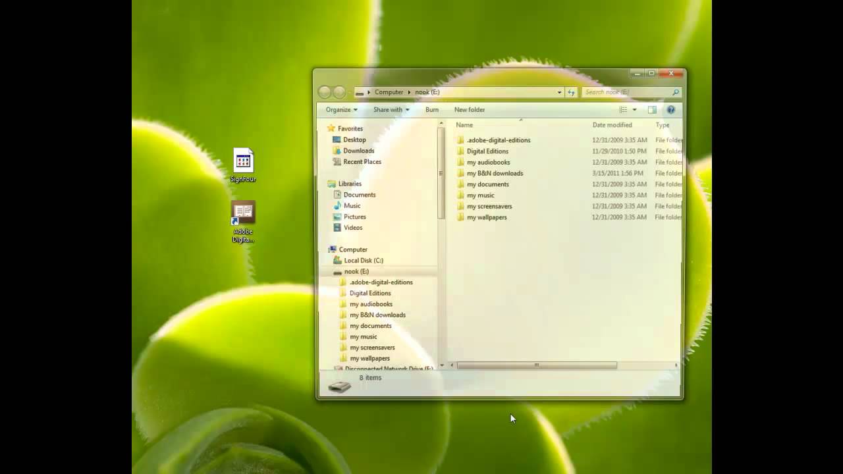
Task: Select my wallpapers in the navigation pane tree
Action: [x=369, y=359]
